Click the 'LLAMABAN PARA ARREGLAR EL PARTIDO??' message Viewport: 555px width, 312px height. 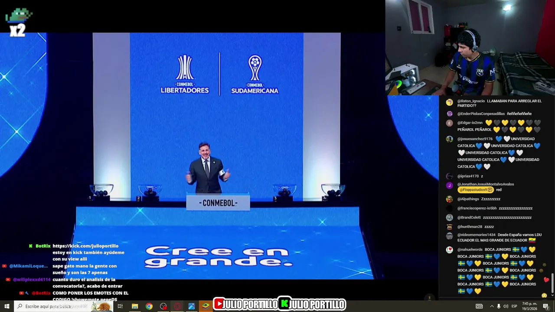click(x=499, y=103)
